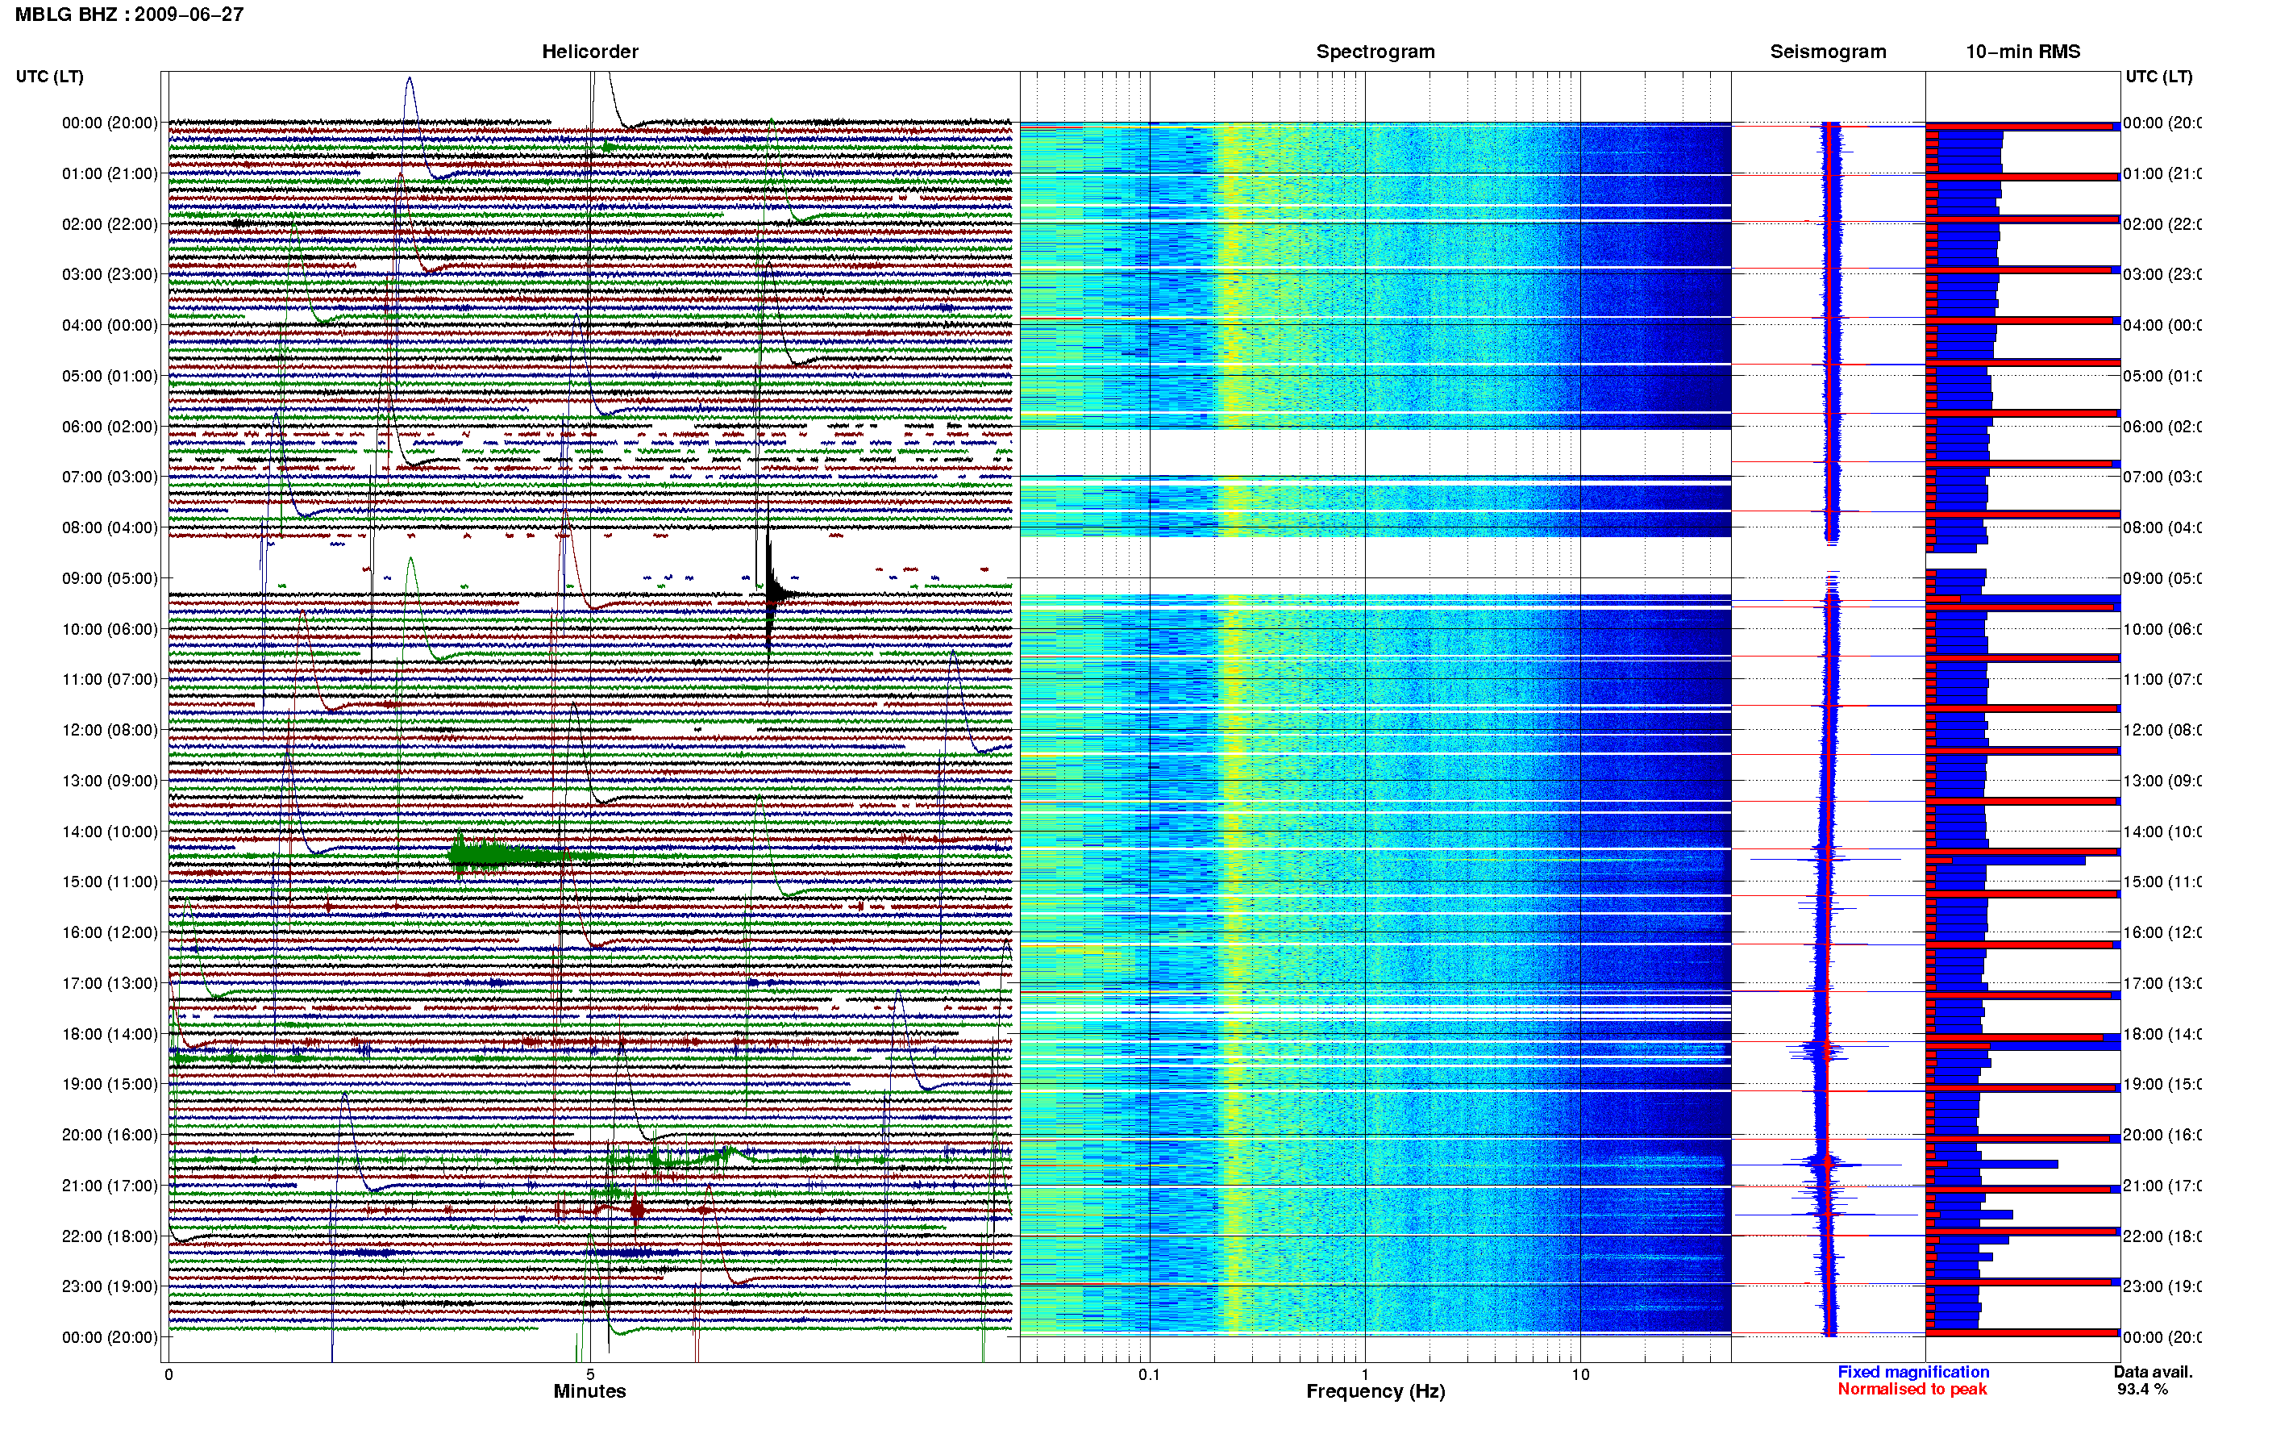Select the left '14:00 (10:00)' time label
The height and width of the screenshot is (1434, 2293).
point(110,832)
